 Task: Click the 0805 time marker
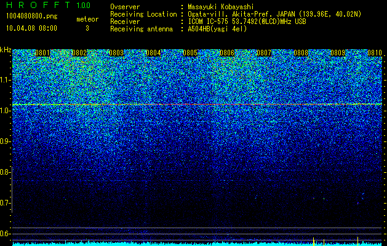190,53
